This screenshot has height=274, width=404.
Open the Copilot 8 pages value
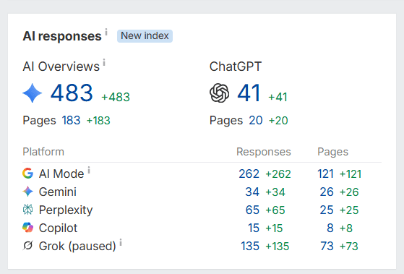click(330, 228)
